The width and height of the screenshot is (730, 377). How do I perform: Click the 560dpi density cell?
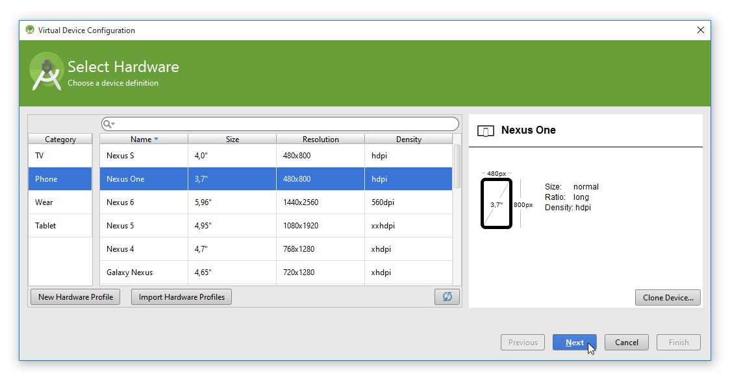tap(409, 202)
